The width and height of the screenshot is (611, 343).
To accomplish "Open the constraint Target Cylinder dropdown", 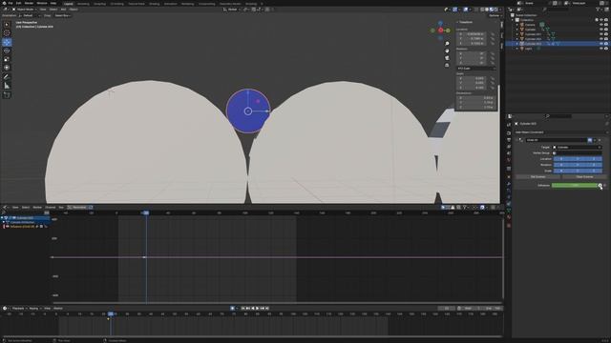I will point(578,148).
